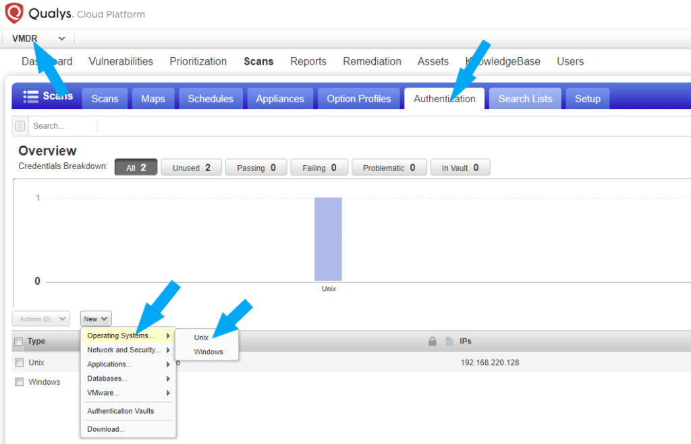
Task: Expand the Applications submenu
Action: point(128,364)
